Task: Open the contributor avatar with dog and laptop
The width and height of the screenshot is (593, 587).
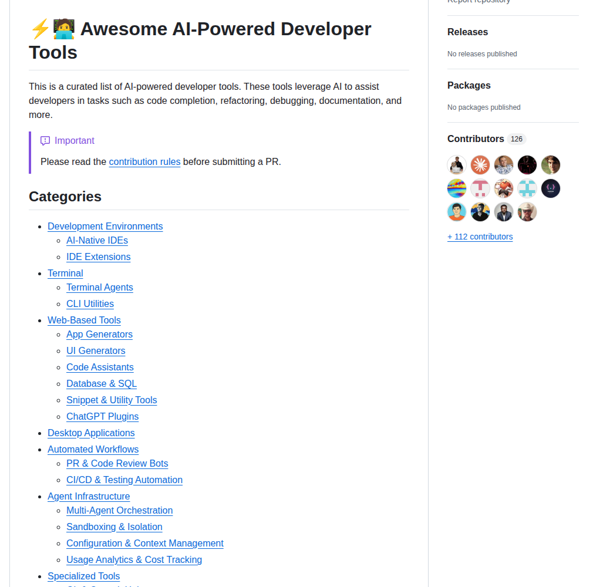Action: (x=457, y=165)
